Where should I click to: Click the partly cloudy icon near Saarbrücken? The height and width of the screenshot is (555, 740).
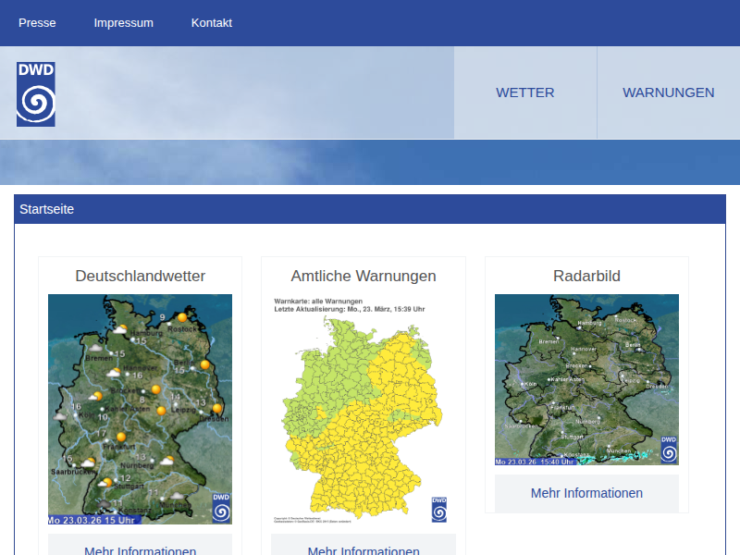[89, 462]
